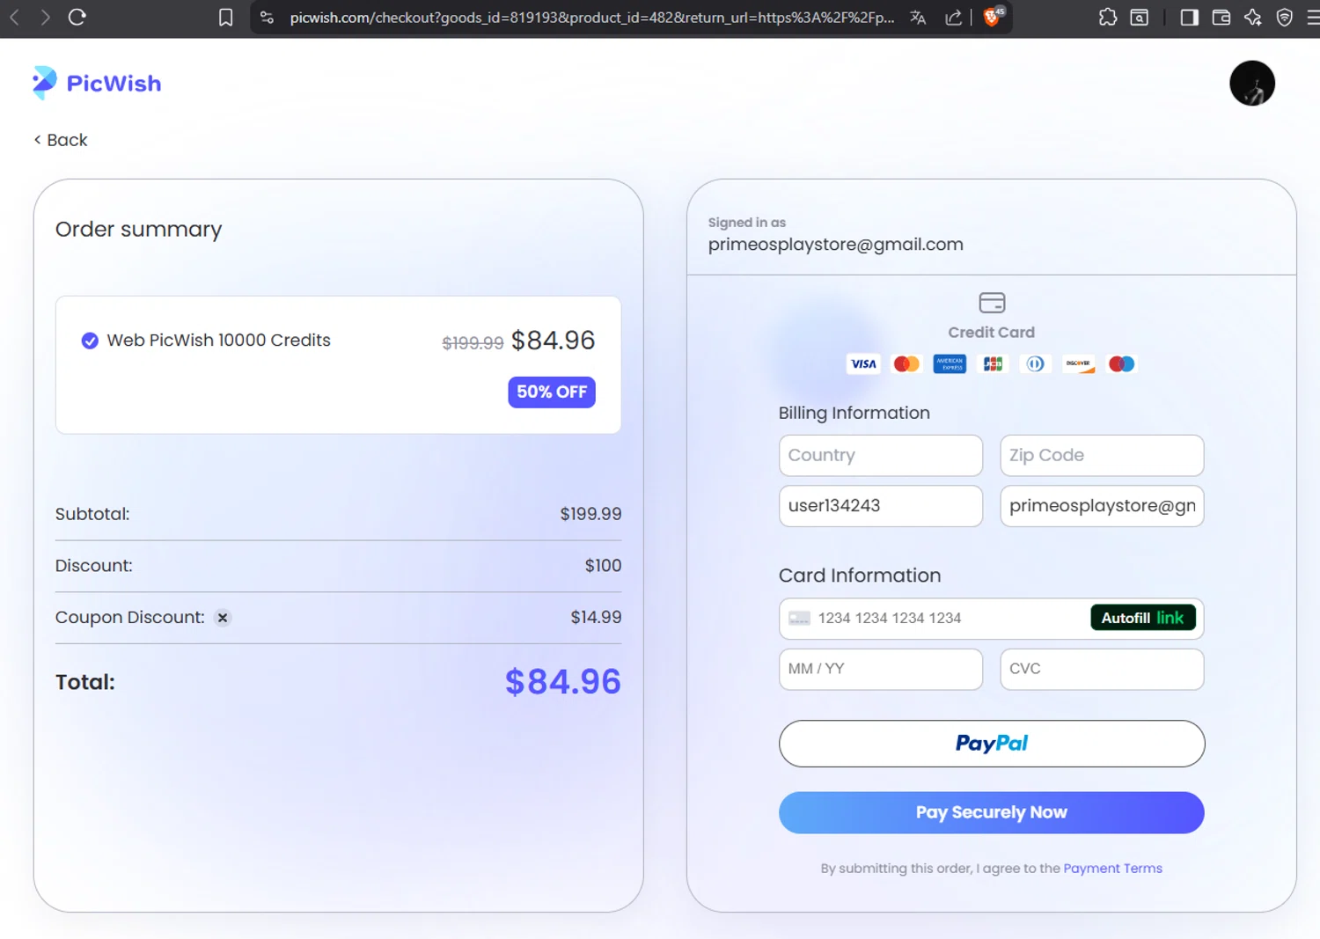This screenshot has height=939, width=1320.
Task: Focus the Zip Code field
Action: pos(1102,455)
